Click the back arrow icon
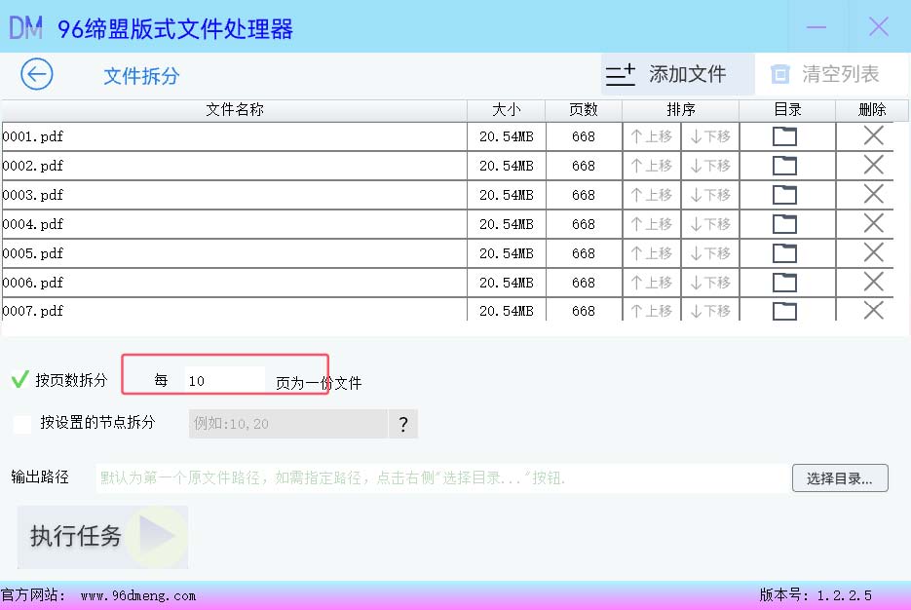Screen dimensions: 911x610 (37, 75)
